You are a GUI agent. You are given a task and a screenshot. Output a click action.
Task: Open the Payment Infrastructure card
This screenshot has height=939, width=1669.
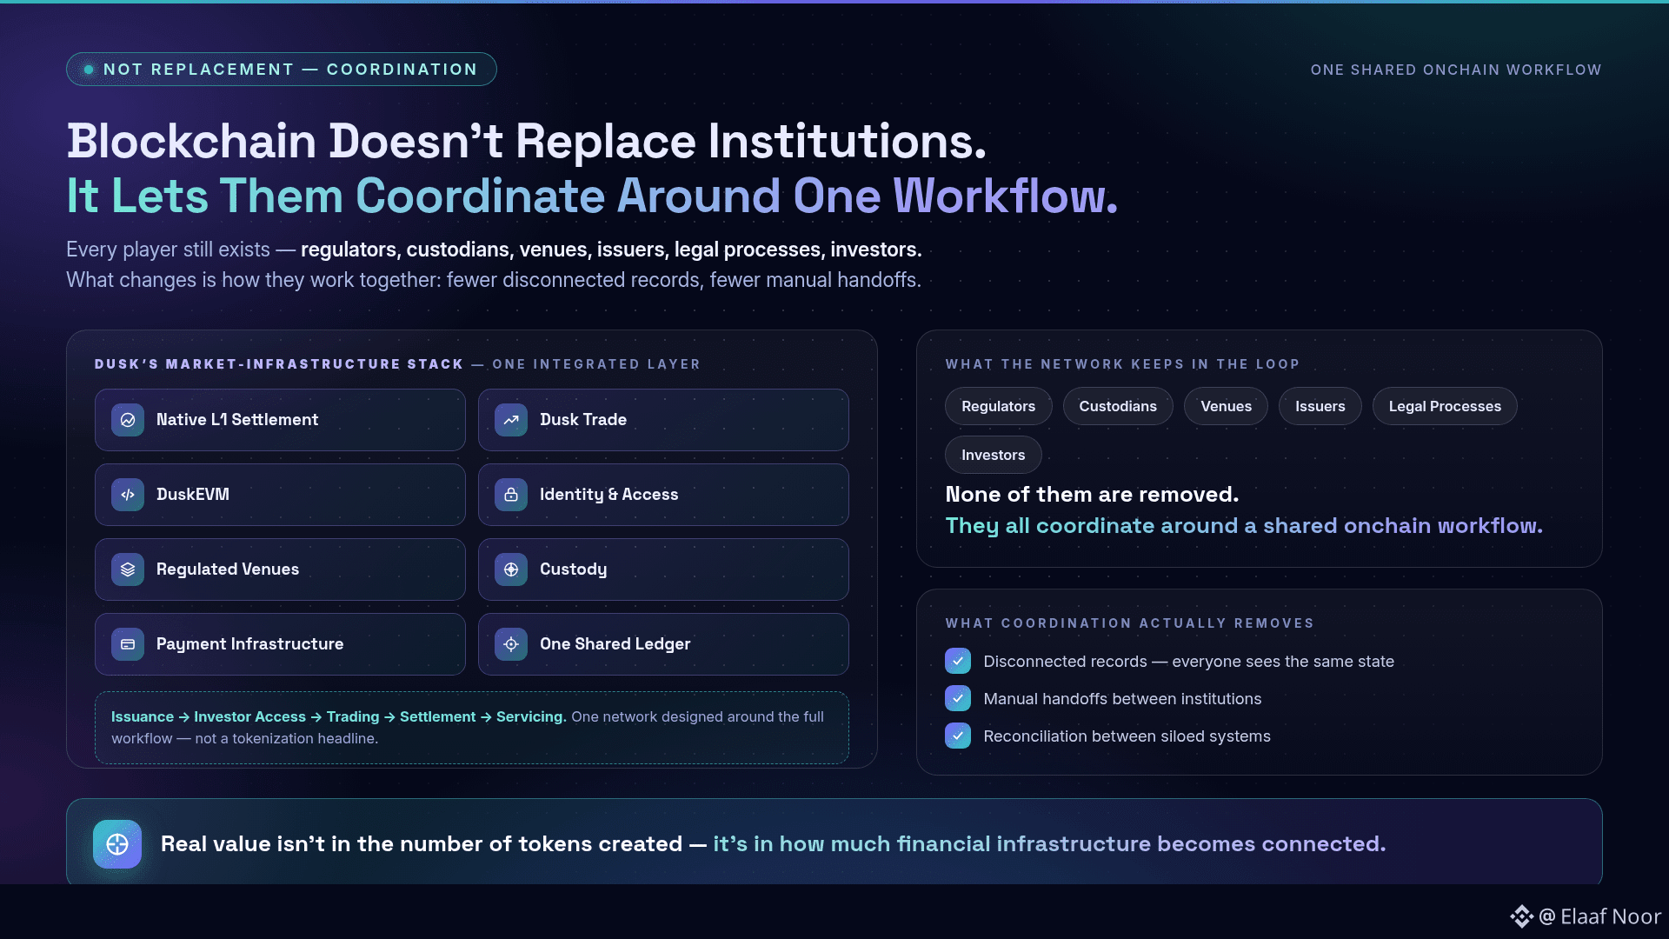pos(280,644)
